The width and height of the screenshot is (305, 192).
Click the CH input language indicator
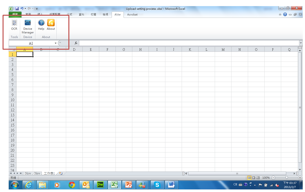[235, 184]
